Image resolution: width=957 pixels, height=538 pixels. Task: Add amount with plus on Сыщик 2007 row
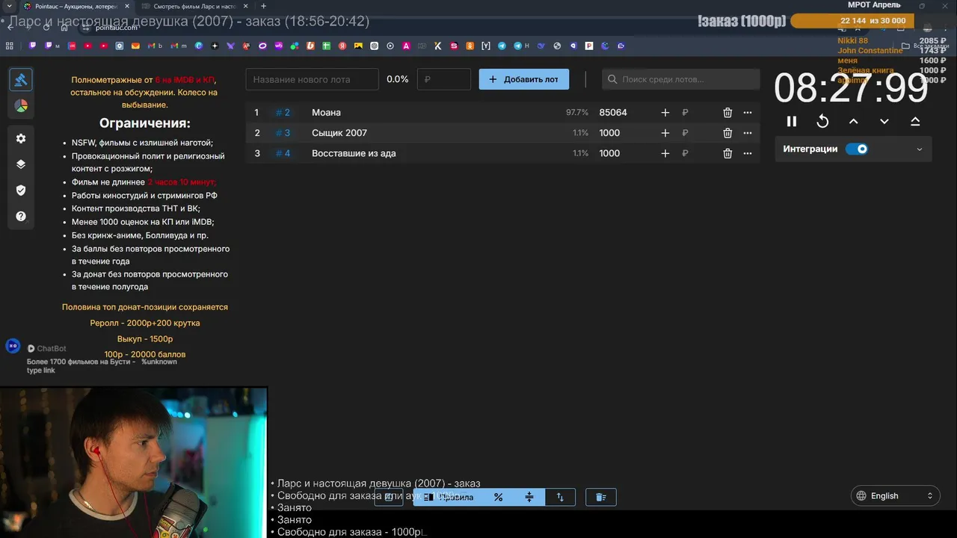point(665,133)
